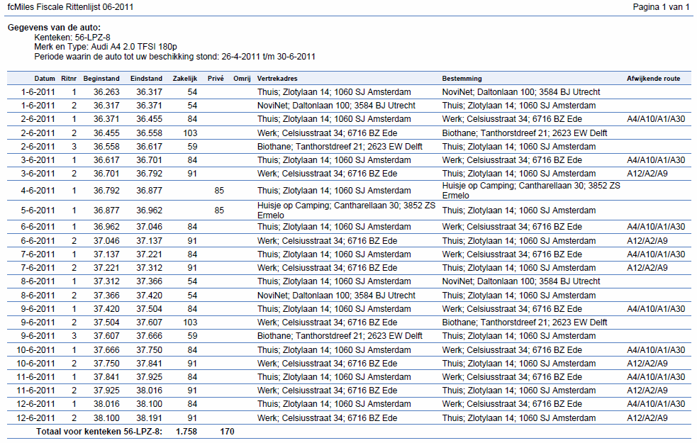Click the Privé value 85 on 4-6-2011
697x443 pixels.
pyautogui.click(x=219, y=191)
